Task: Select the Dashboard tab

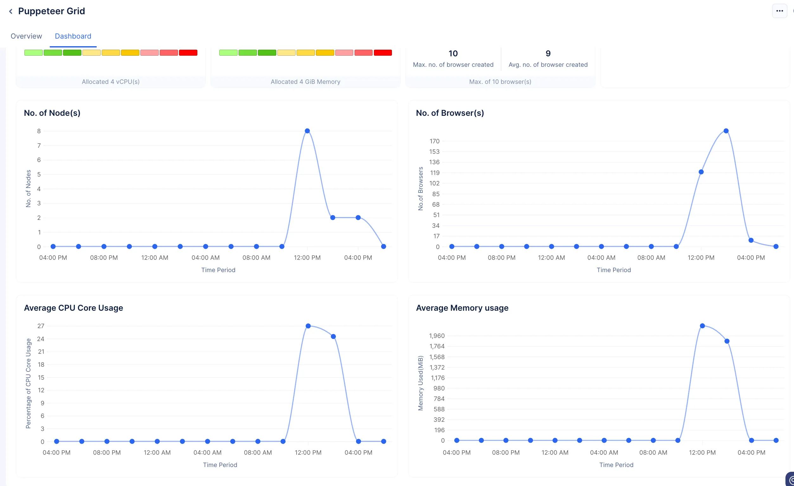Action: (73, 36)
